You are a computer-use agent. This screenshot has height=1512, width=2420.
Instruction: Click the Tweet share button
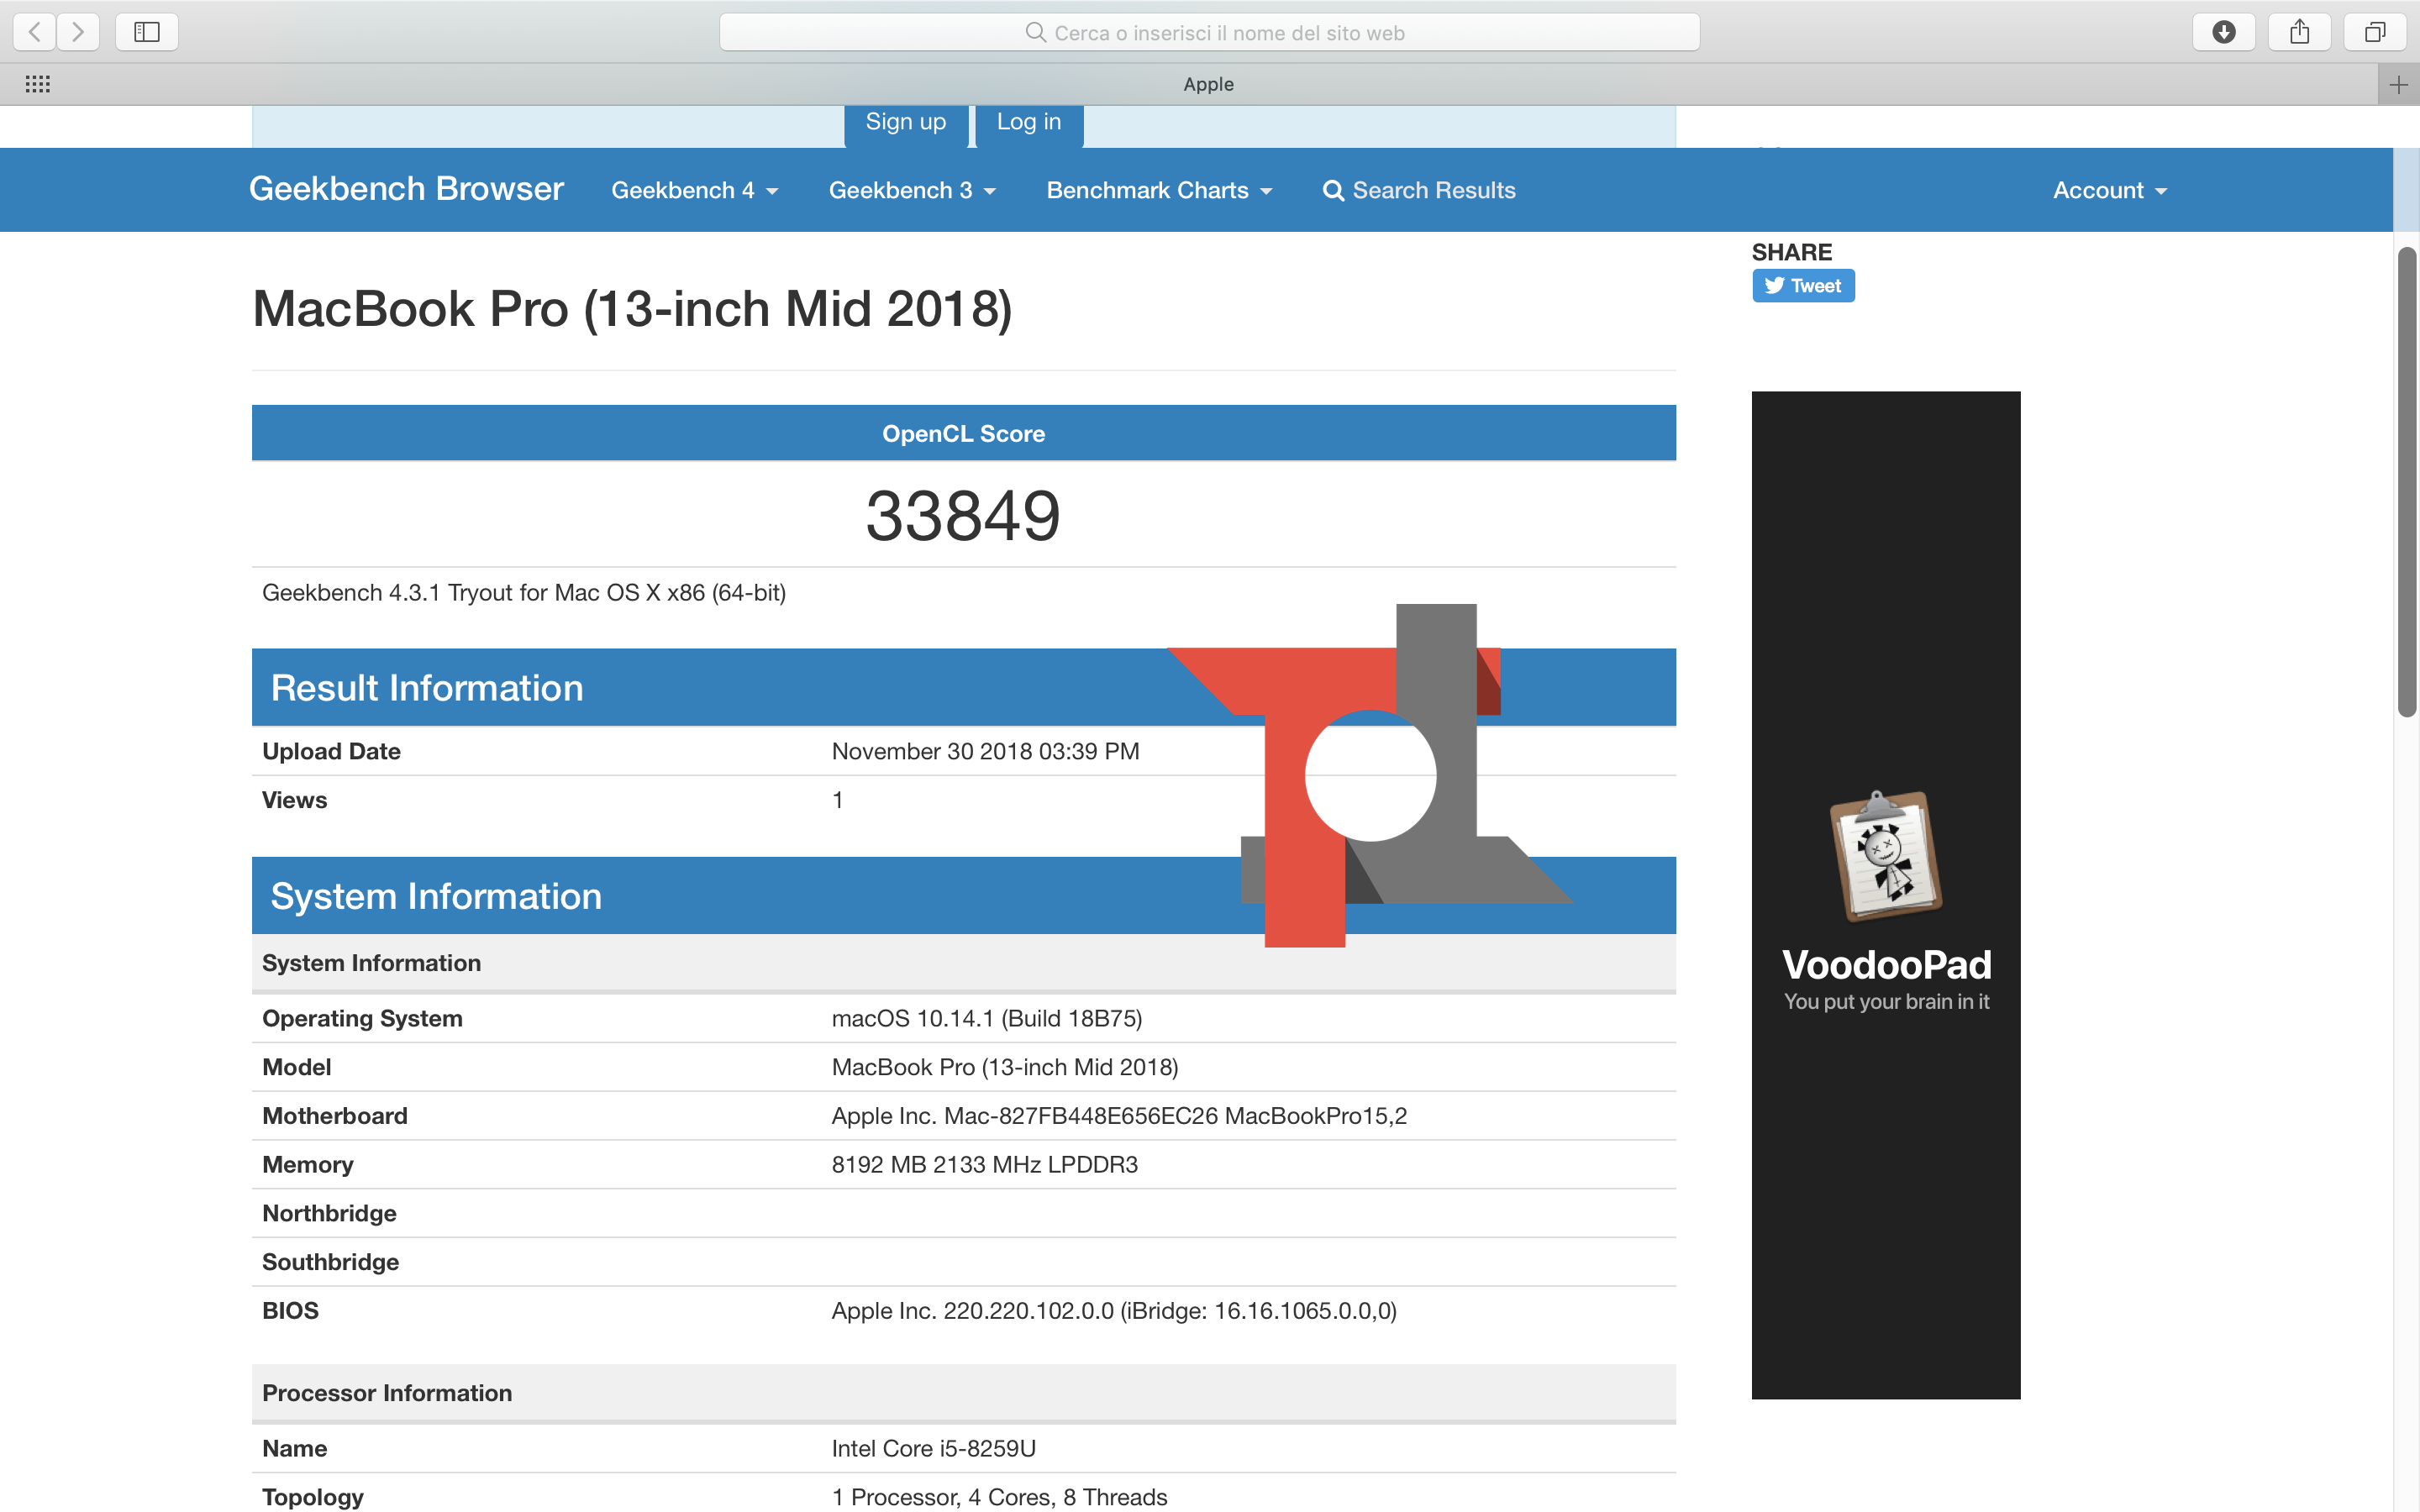1802,286
